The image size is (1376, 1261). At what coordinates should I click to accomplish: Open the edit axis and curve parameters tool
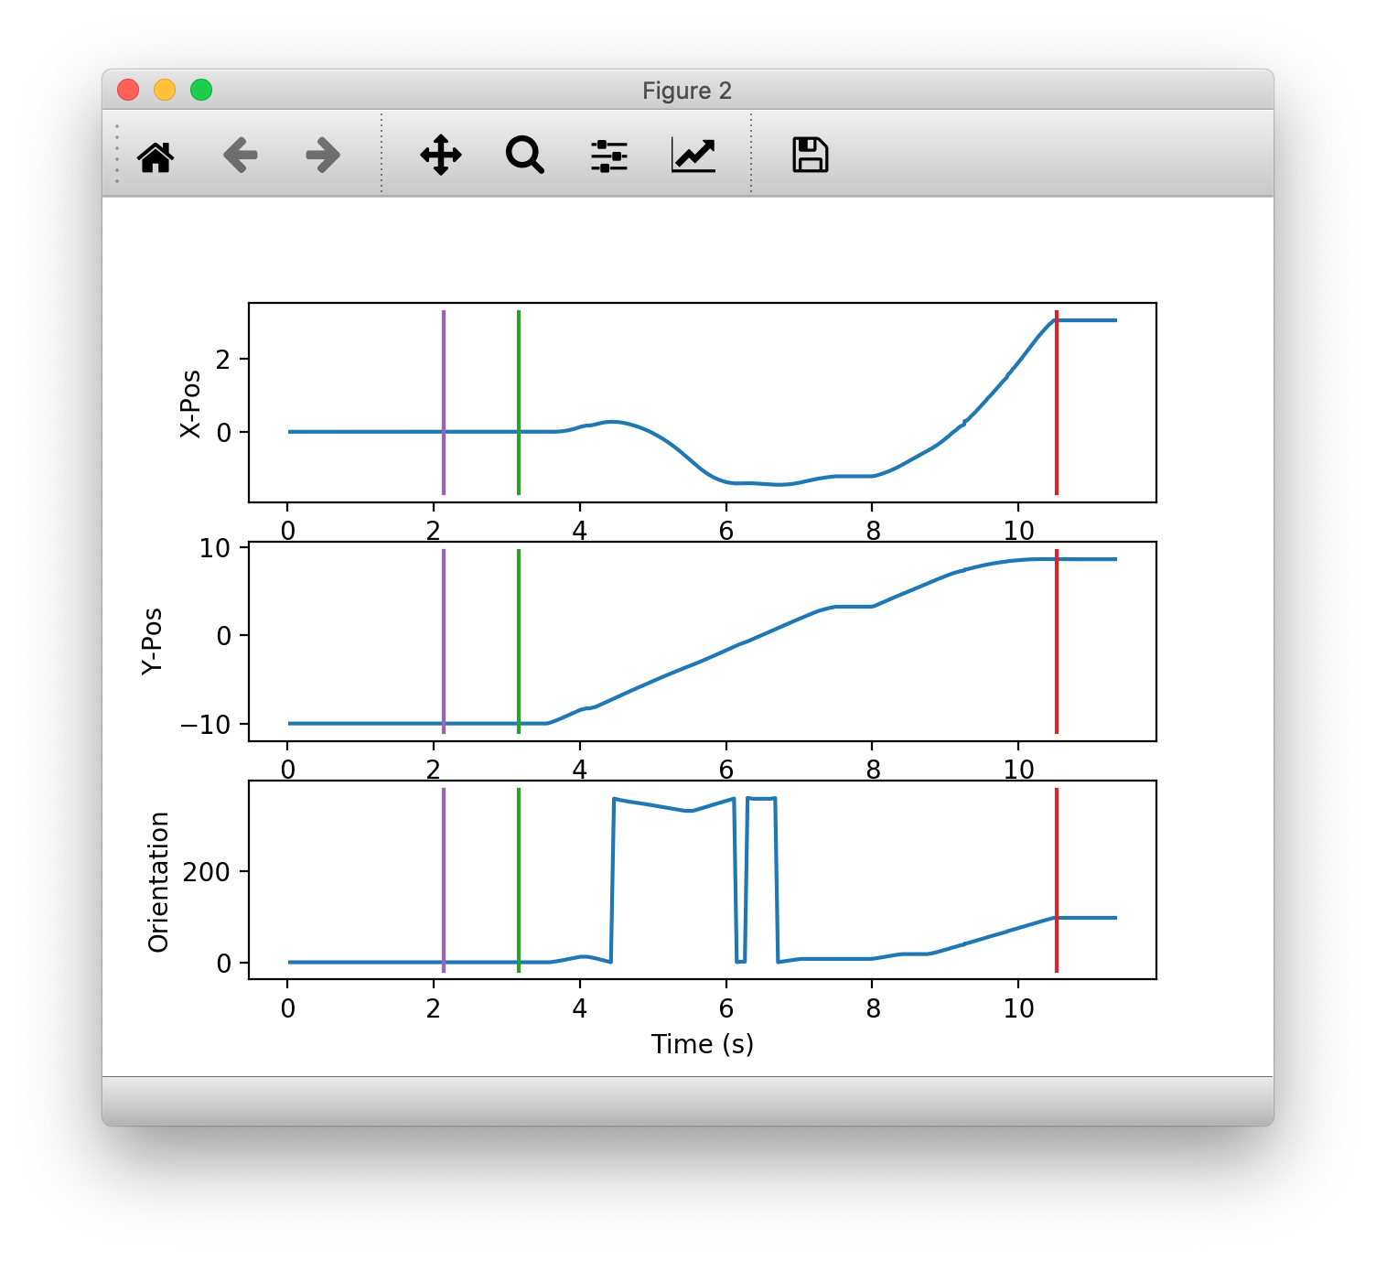[693, 156]
